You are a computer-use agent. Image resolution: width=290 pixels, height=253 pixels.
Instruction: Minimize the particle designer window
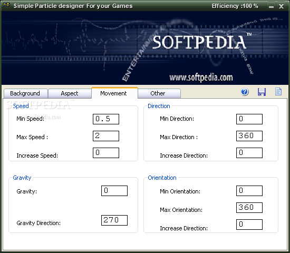click(271, 6)
